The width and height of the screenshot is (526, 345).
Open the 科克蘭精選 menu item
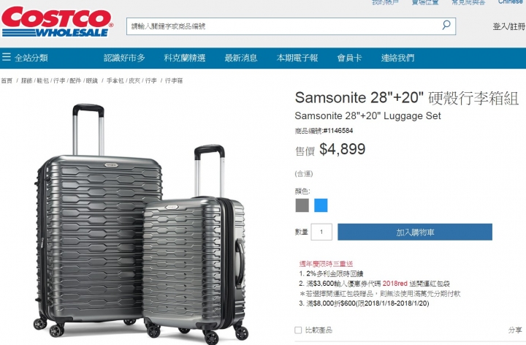(185, 58)
